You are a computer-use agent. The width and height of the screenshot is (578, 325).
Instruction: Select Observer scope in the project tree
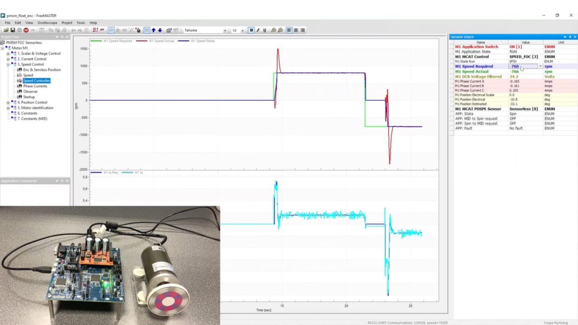click(x=30, y=92)
